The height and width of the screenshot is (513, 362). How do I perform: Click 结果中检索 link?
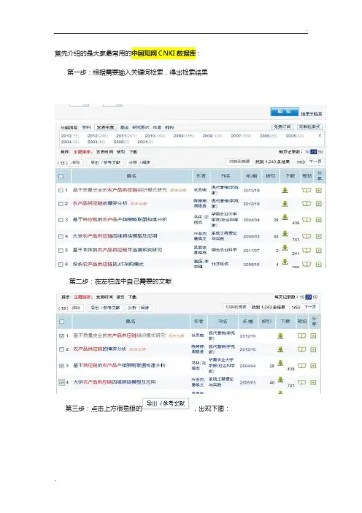pos(312,114)
